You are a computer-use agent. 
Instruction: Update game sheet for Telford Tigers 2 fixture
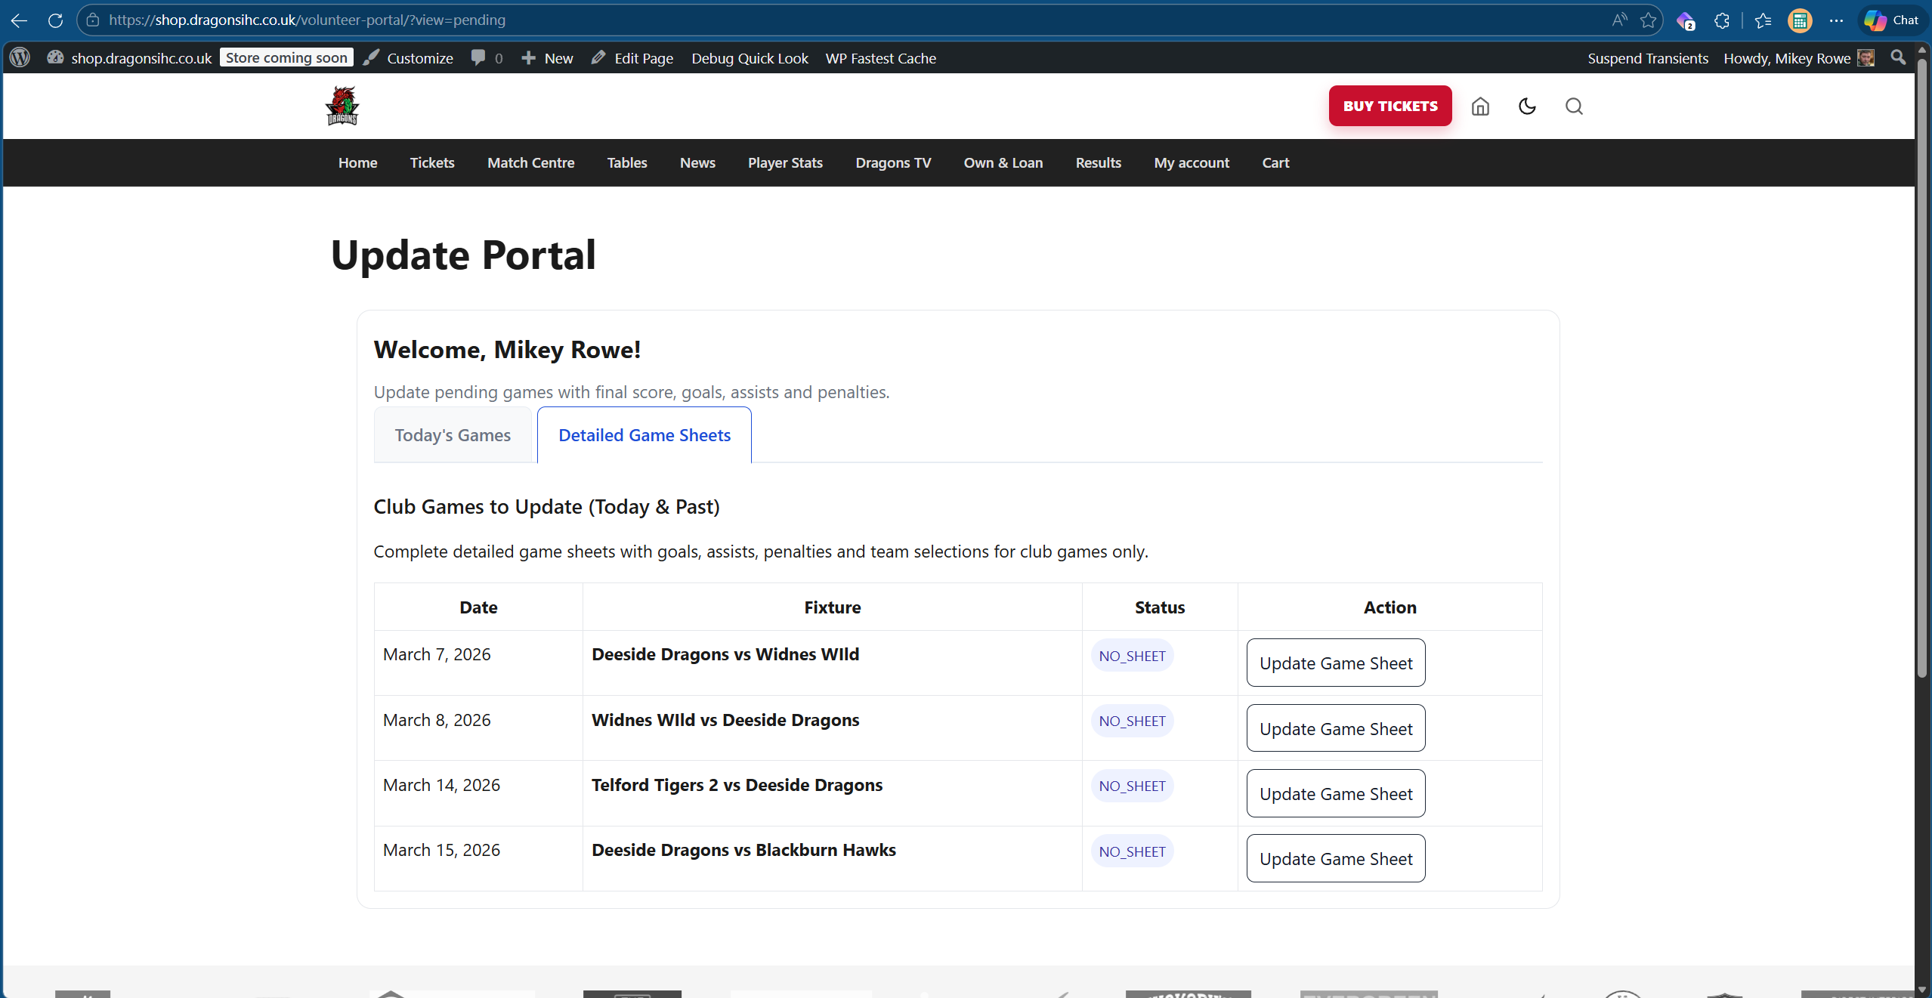(1335, 793)
